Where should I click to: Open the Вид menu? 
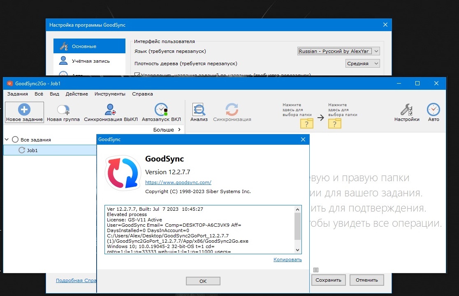click(54, 94)
